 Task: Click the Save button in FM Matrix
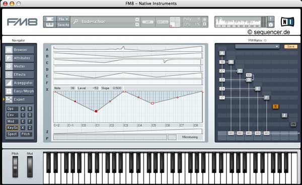(x=290, y=46)
